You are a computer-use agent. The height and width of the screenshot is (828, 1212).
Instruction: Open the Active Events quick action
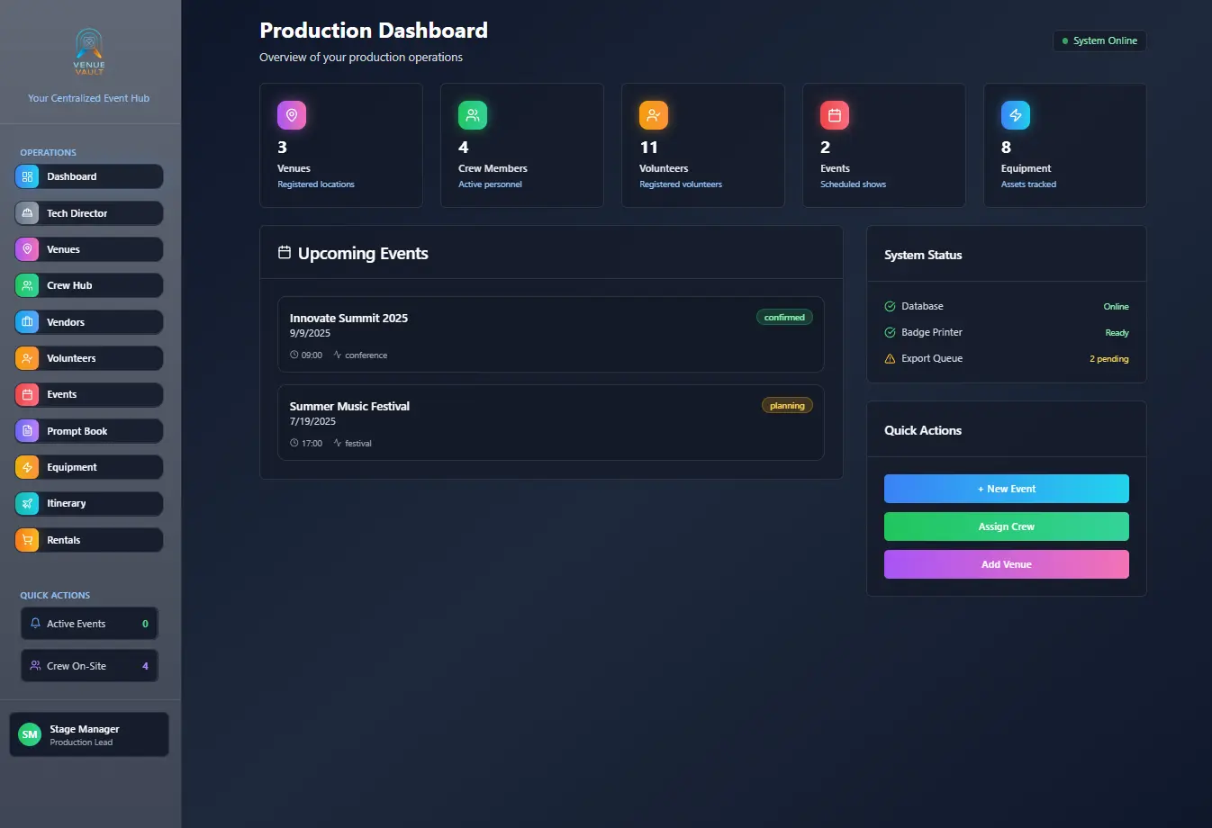(x=89, y=624)
